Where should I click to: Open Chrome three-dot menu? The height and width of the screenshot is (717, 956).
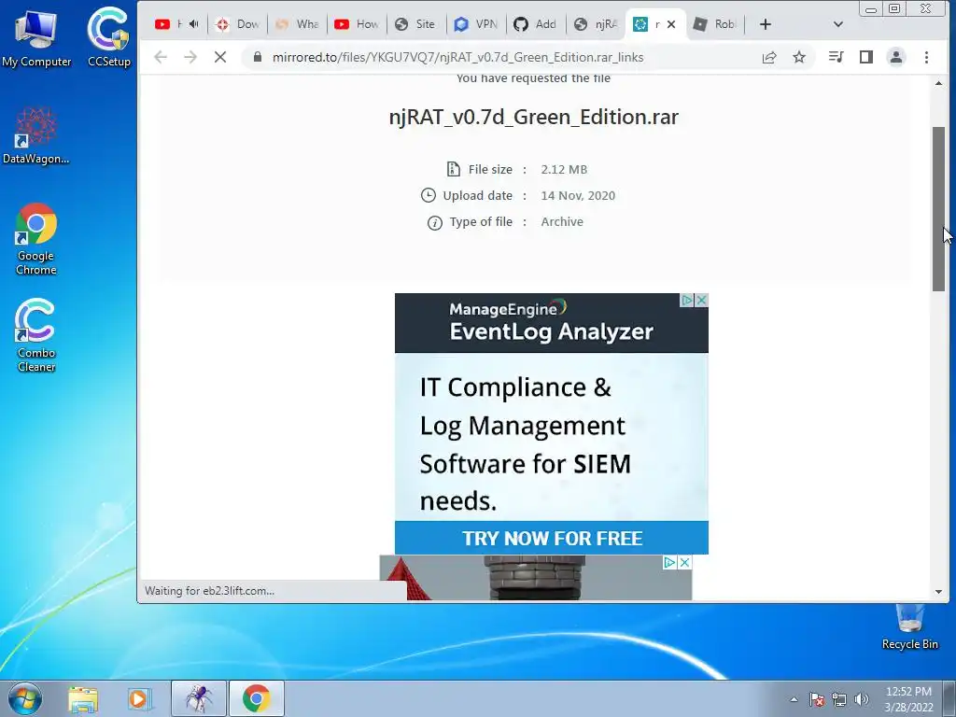(926, 57)
